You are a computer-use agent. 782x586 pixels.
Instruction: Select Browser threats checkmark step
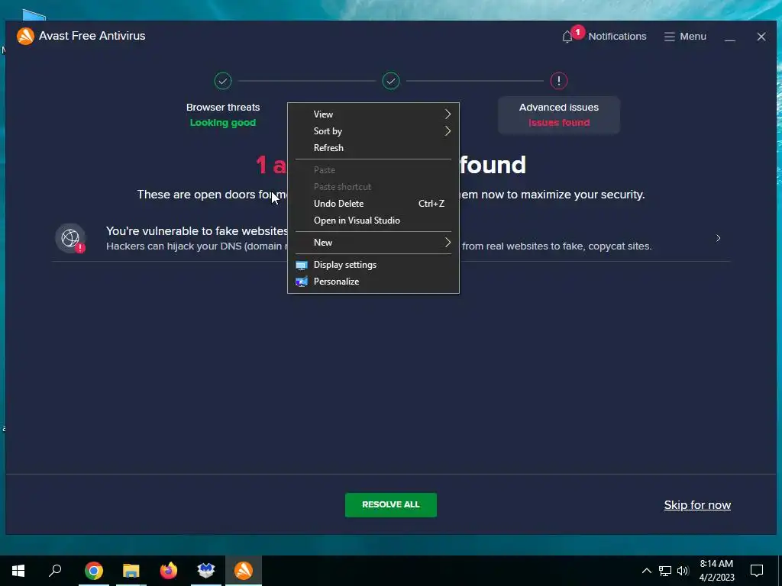click(223, 81)
